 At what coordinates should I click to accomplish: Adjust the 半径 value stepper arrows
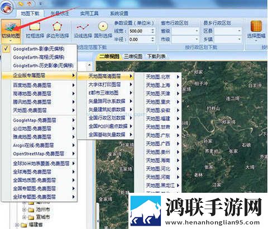152,39
